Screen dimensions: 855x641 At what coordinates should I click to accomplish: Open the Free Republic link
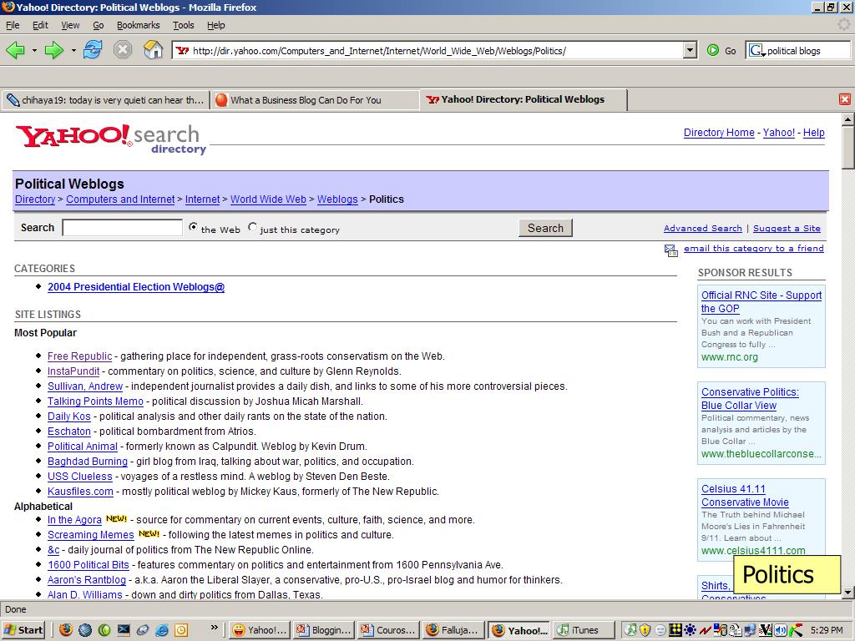click(79, 356)
